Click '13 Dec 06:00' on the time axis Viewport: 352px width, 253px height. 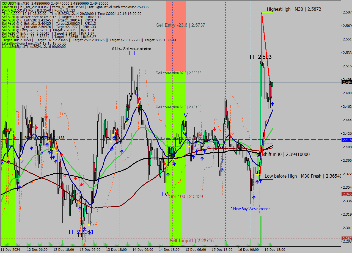click(90, 249)
